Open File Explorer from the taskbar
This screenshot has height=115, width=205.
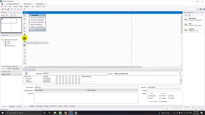pos(55,113)
